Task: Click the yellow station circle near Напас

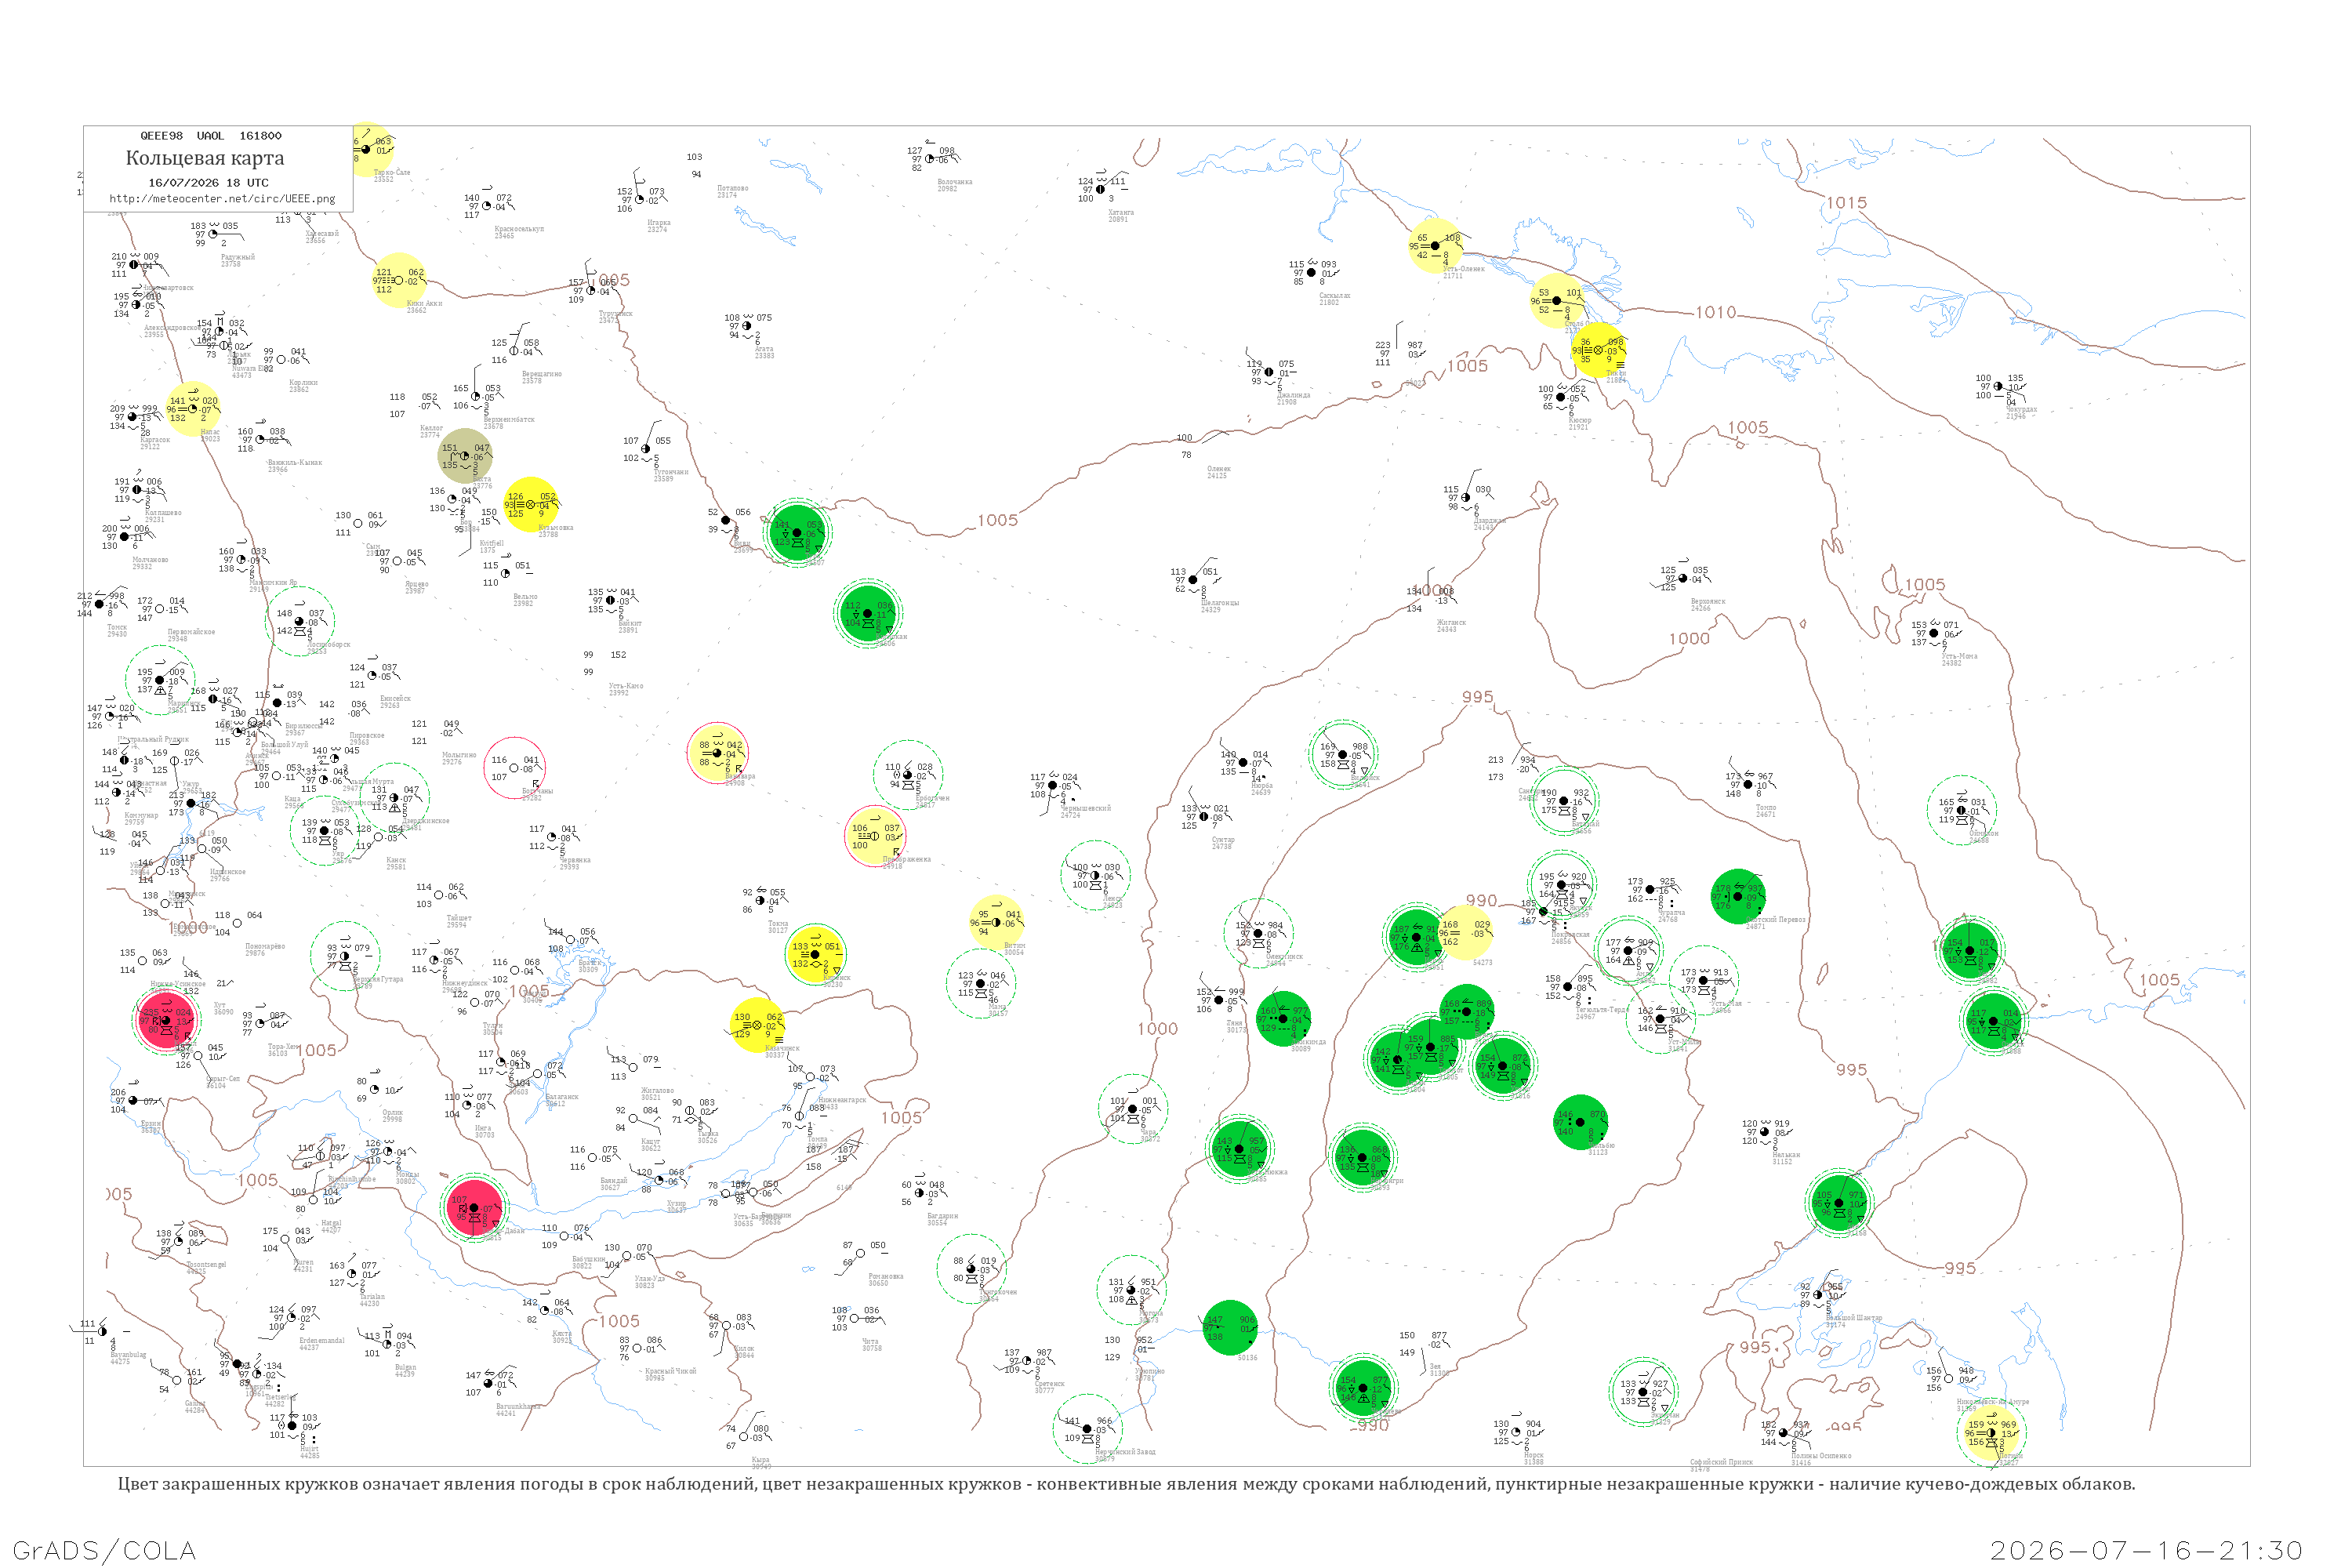Action: [192, 409]
